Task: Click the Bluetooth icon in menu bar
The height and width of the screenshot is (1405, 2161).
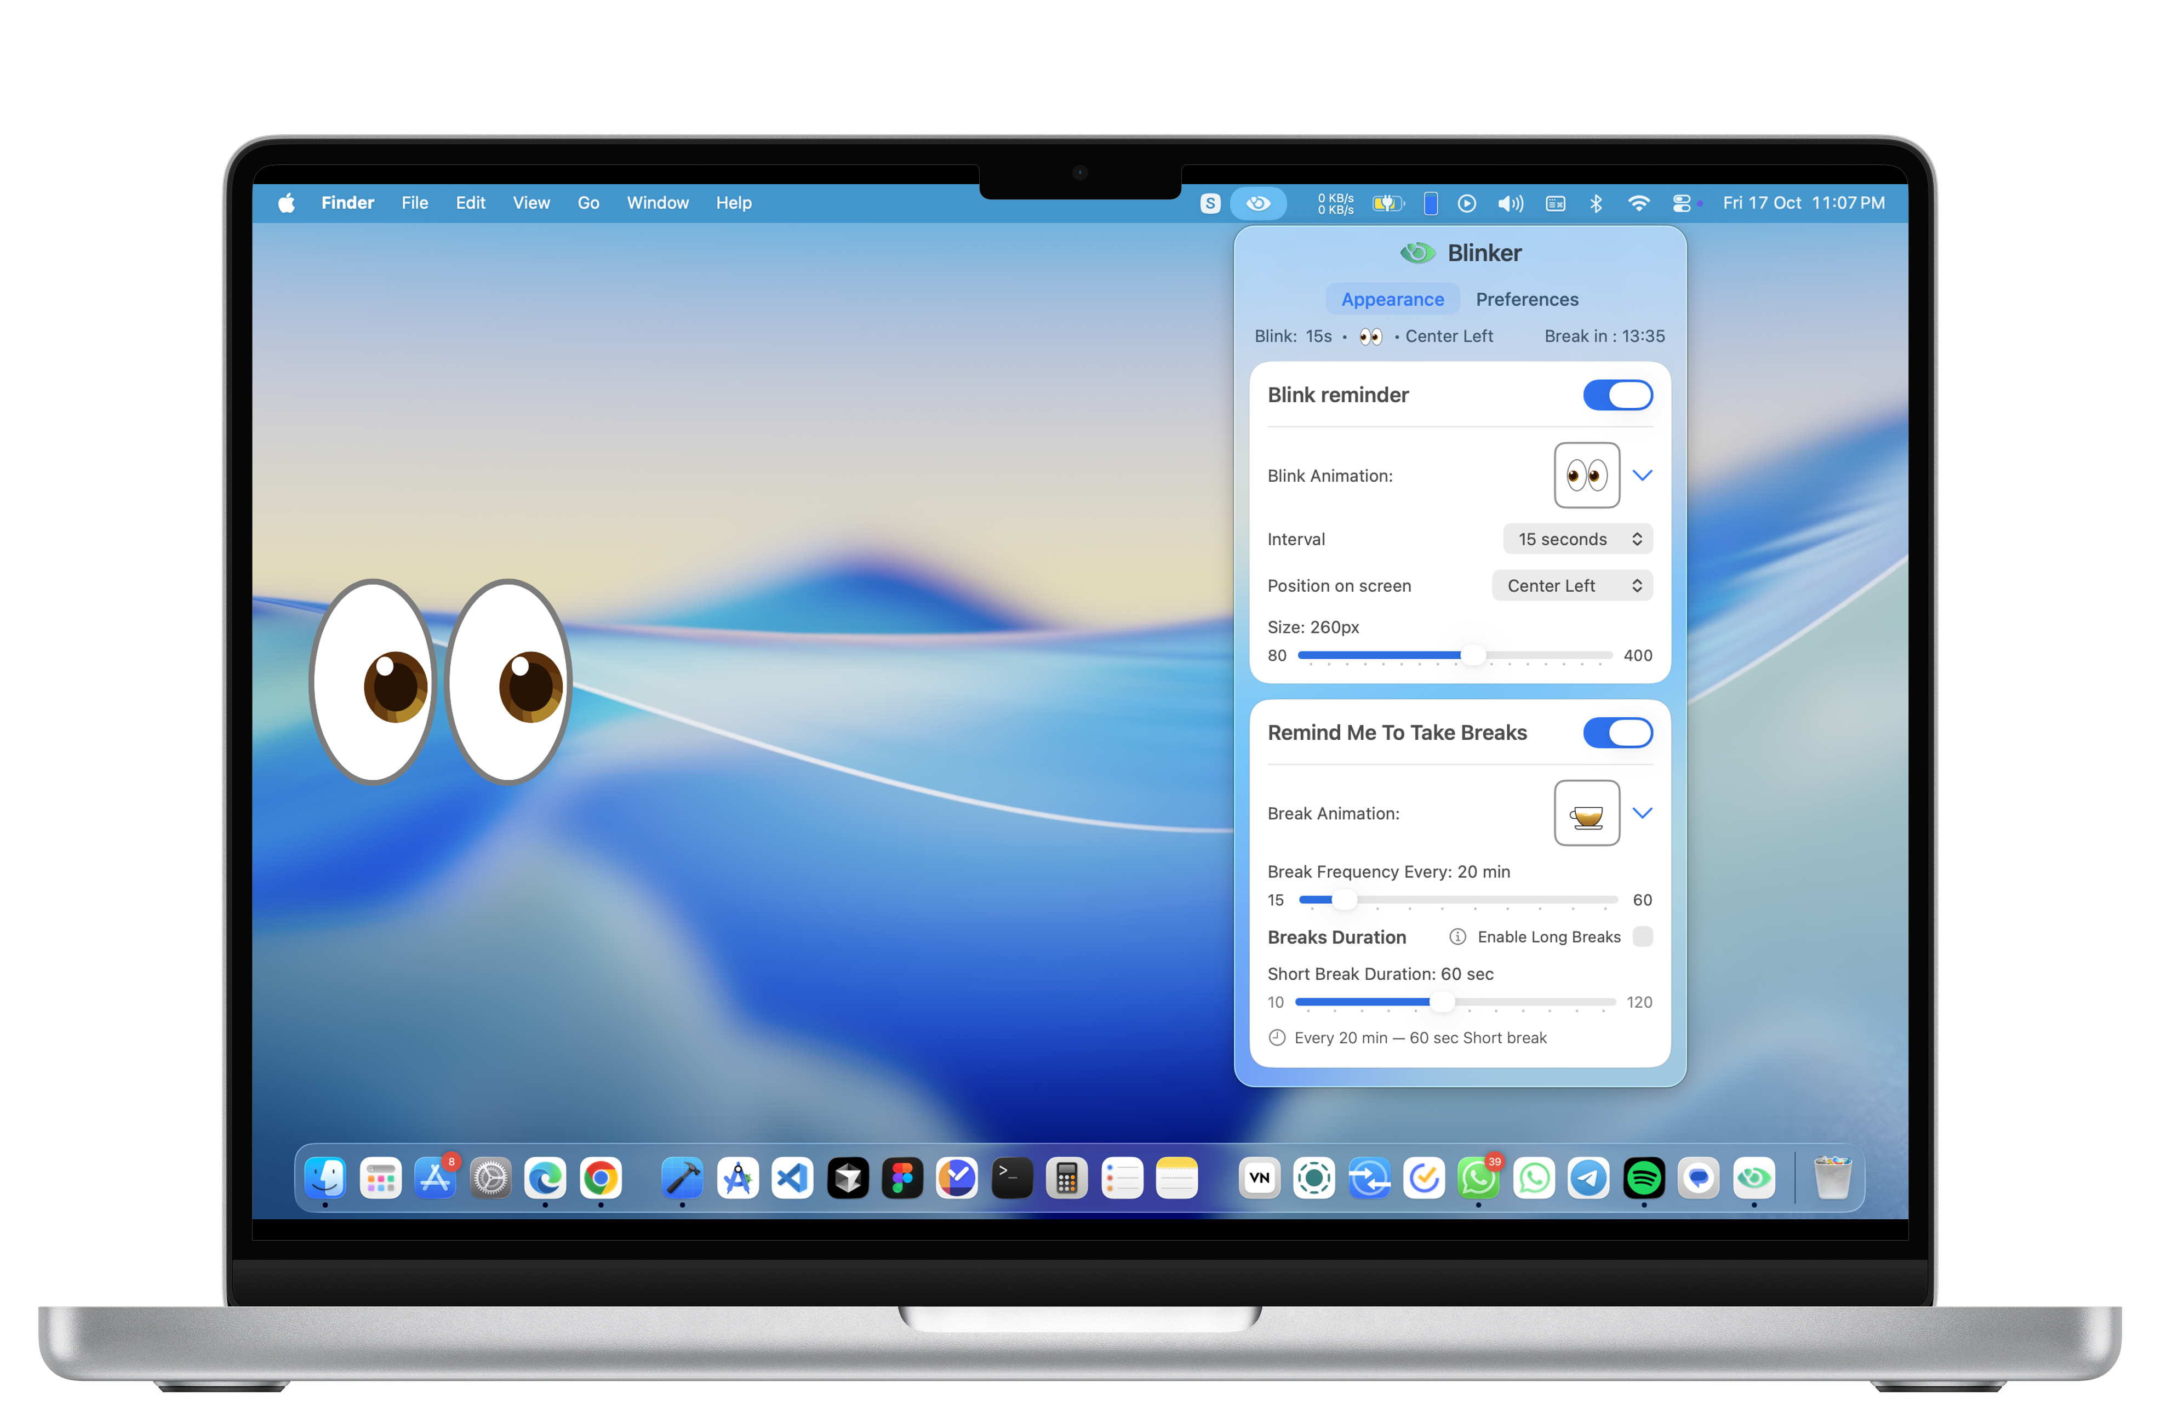Action: click(x=1597, y=203)
